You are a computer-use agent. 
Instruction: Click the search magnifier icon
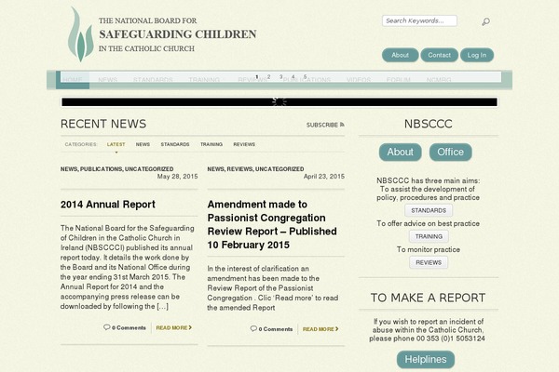[485, 21]
